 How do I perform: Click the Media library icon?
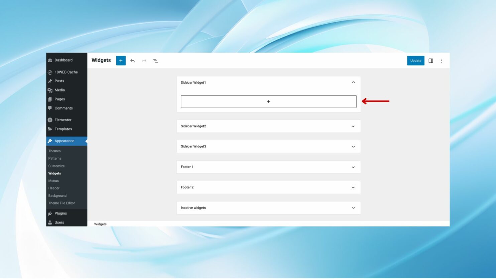click(50, 90)
